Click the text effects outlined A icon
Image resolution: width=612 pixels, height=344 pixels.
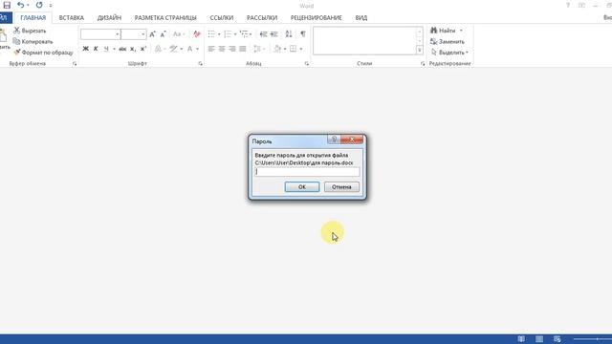click(158, 49)
